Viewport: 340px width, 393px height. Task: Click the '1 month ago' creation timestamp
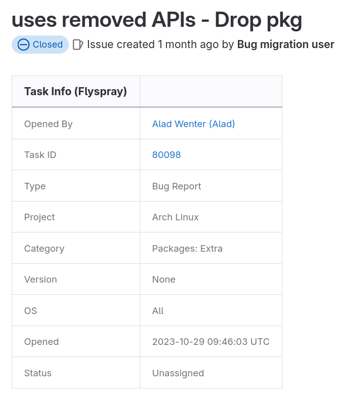coord(188,45)
